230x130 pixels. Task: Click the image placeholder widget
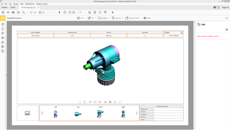point(27,113)
